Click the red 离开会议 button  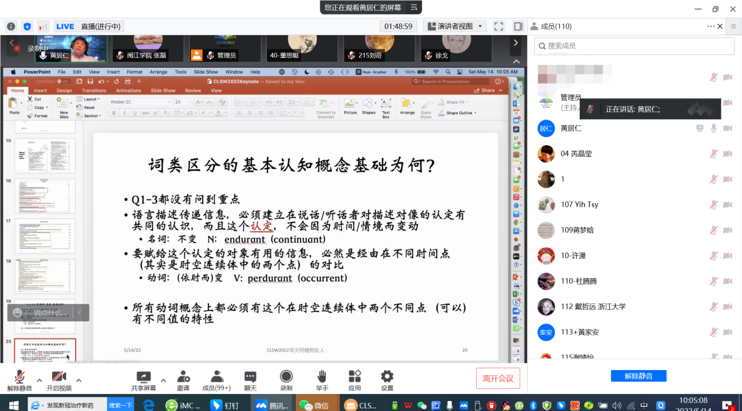click(x=498, y=378)
